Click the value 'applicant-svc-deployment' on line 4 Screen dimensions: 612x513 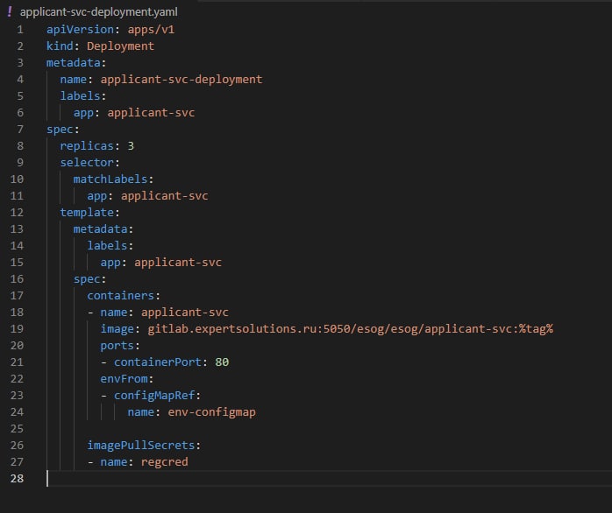(x=181, y=80)
